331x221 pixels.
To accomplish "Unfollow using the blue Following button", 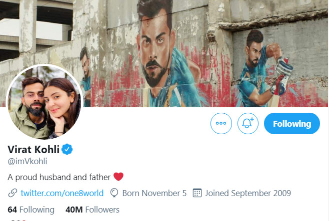I will point(292,123).
